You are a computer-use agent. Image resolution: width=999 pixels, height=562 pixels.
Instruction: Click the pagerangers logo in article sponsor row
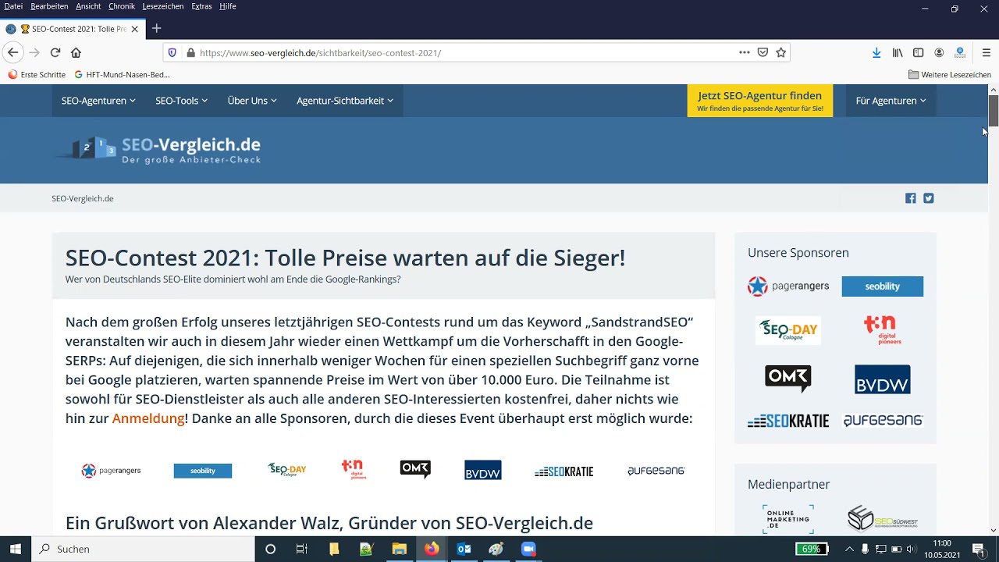pos(111,471)
